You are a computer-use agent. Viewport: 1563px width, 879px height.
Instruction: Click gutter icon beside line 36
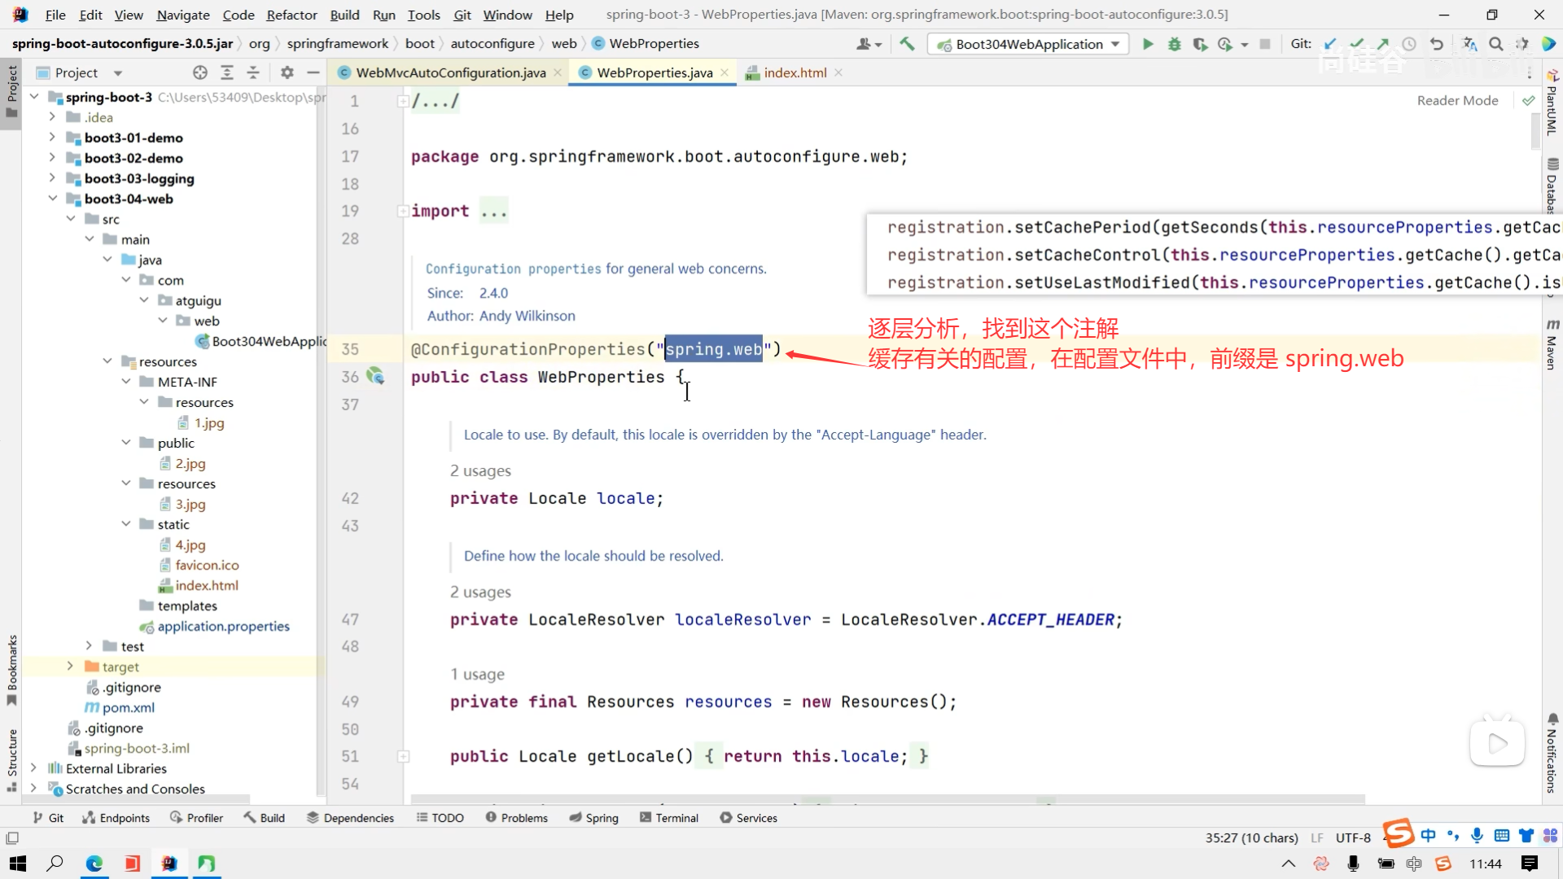coord(375,376)
